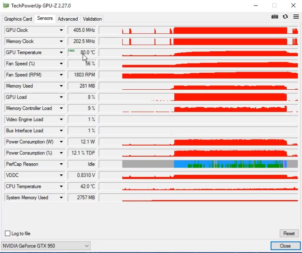This screenshot has height=253, width=302.
Task: Expand the CPU Temperature dropdown
Action: click(61, 186)
